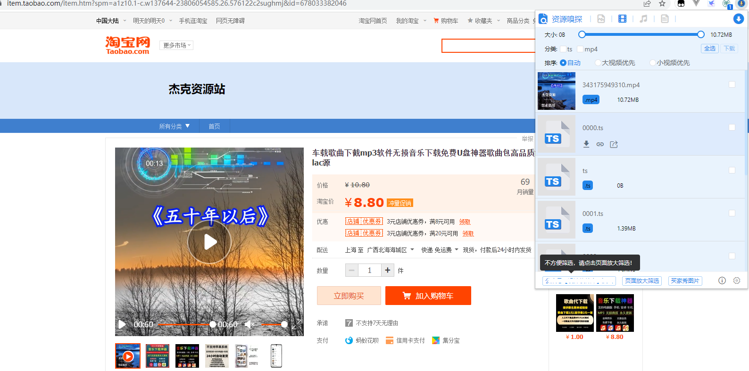Open the 更多市场 dropdown

pyautogui.click(x=176, y=45)
